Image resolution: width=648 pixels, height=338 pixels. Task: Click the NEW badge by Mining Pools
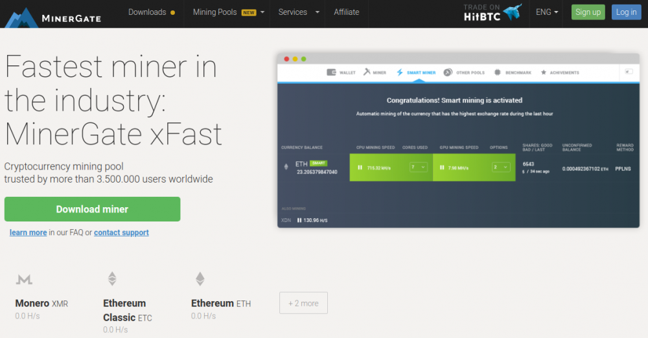(249, 13)
